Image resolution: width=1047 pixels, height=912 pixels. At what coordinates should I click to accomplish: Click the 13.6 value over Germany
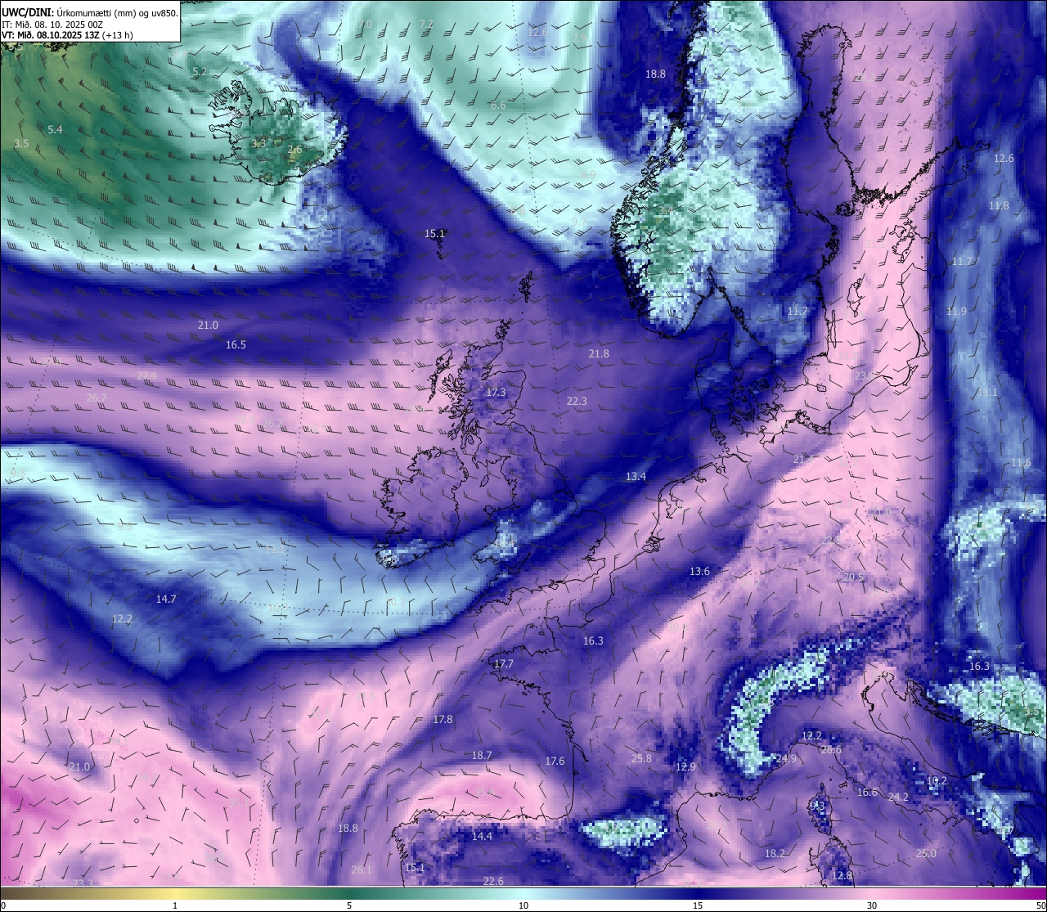tap(699, 571)
